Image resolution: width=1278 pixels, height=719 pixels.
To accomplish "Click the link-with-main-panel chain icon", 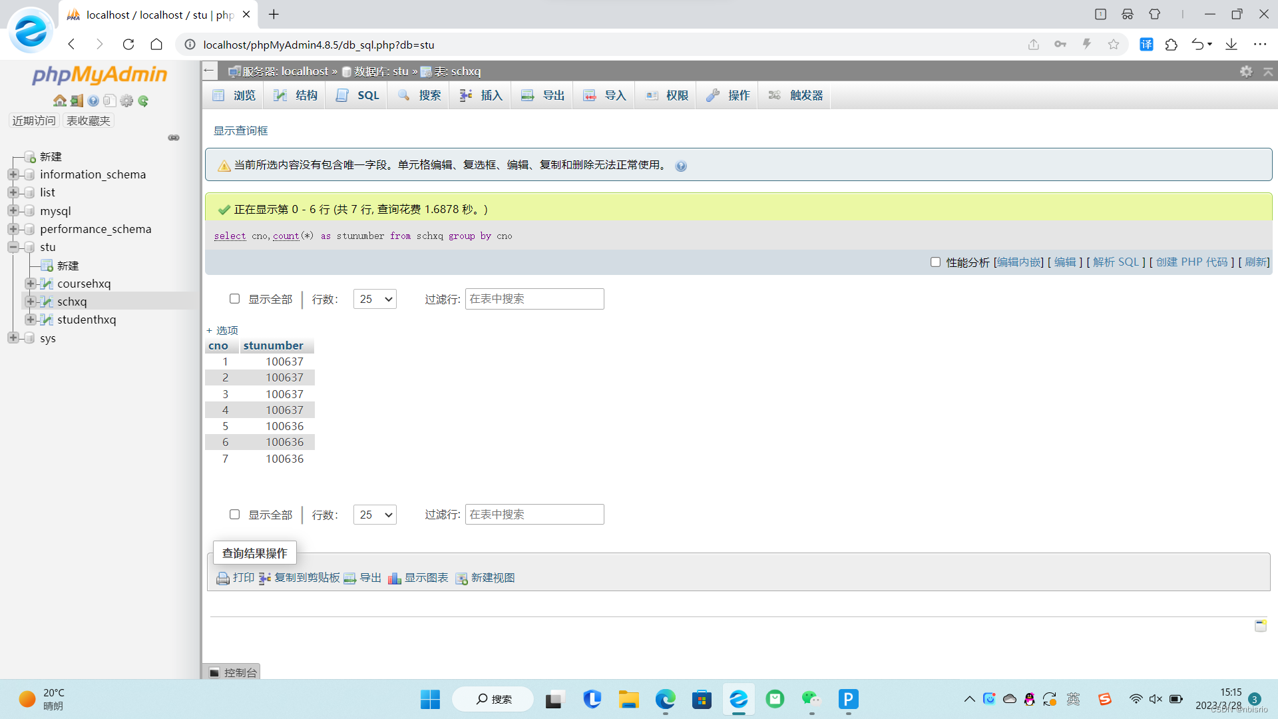I will (174, 138).
